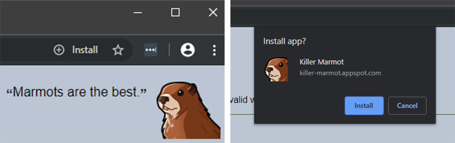The height and width of the screenshot is (143, 455).
Task: Confirm with the blue Install button
Action: pos(364,106)
